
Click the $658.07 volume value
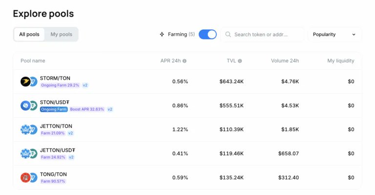tap(289, 153)
